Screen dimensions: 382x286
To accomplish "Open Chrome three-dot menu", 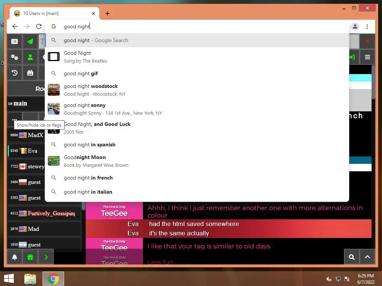I will click(x=367, y=26).
